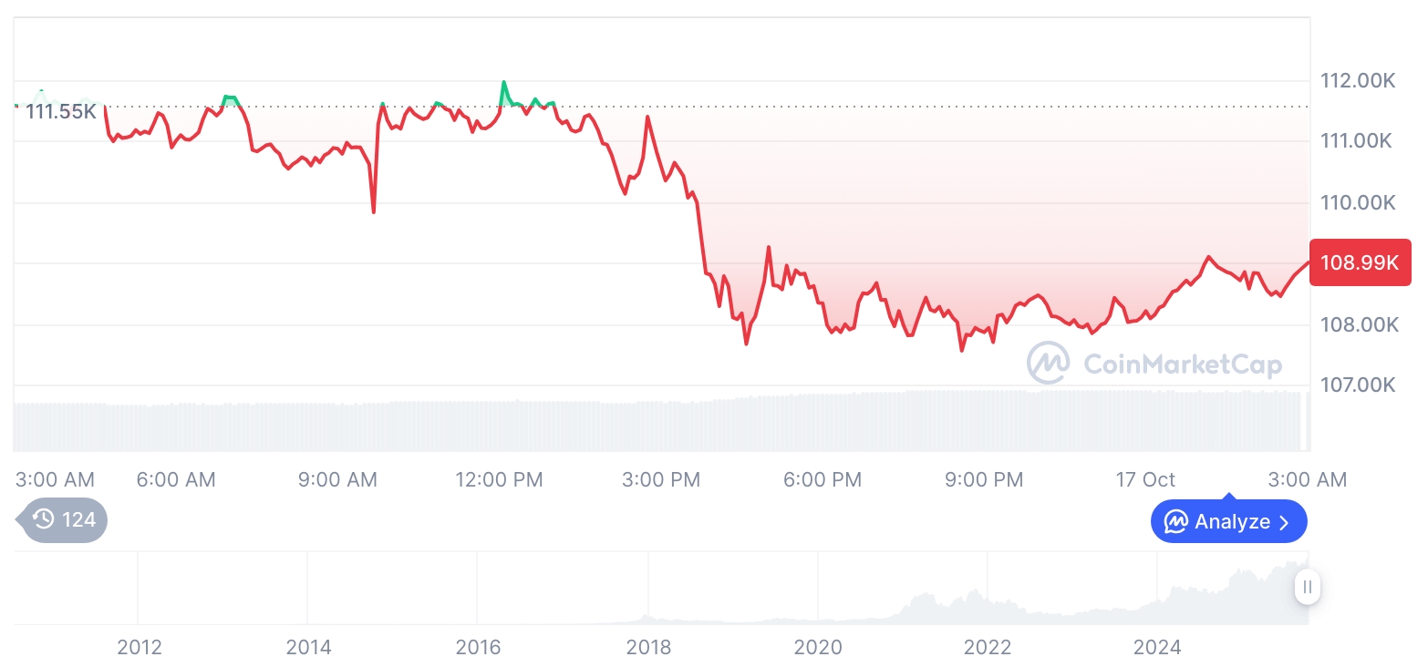The image size is (1428, 667).
Task: Select 2012 in the year navigator
Action: tap(140, 647)
